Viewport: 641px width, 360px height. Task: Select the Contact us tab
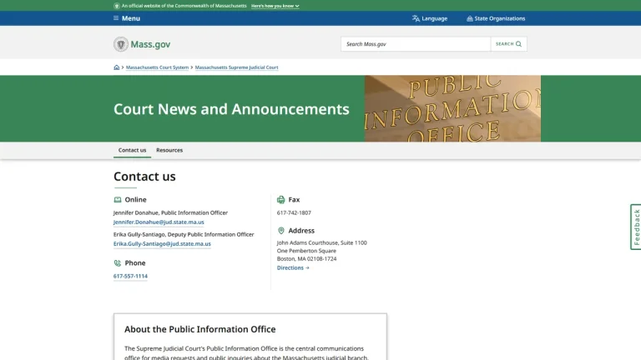tap(132, 150)
